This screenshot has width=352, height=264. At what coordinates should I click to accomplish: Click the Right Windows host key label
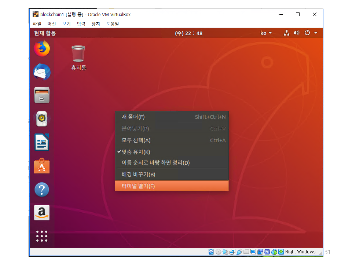coord(300,252)
